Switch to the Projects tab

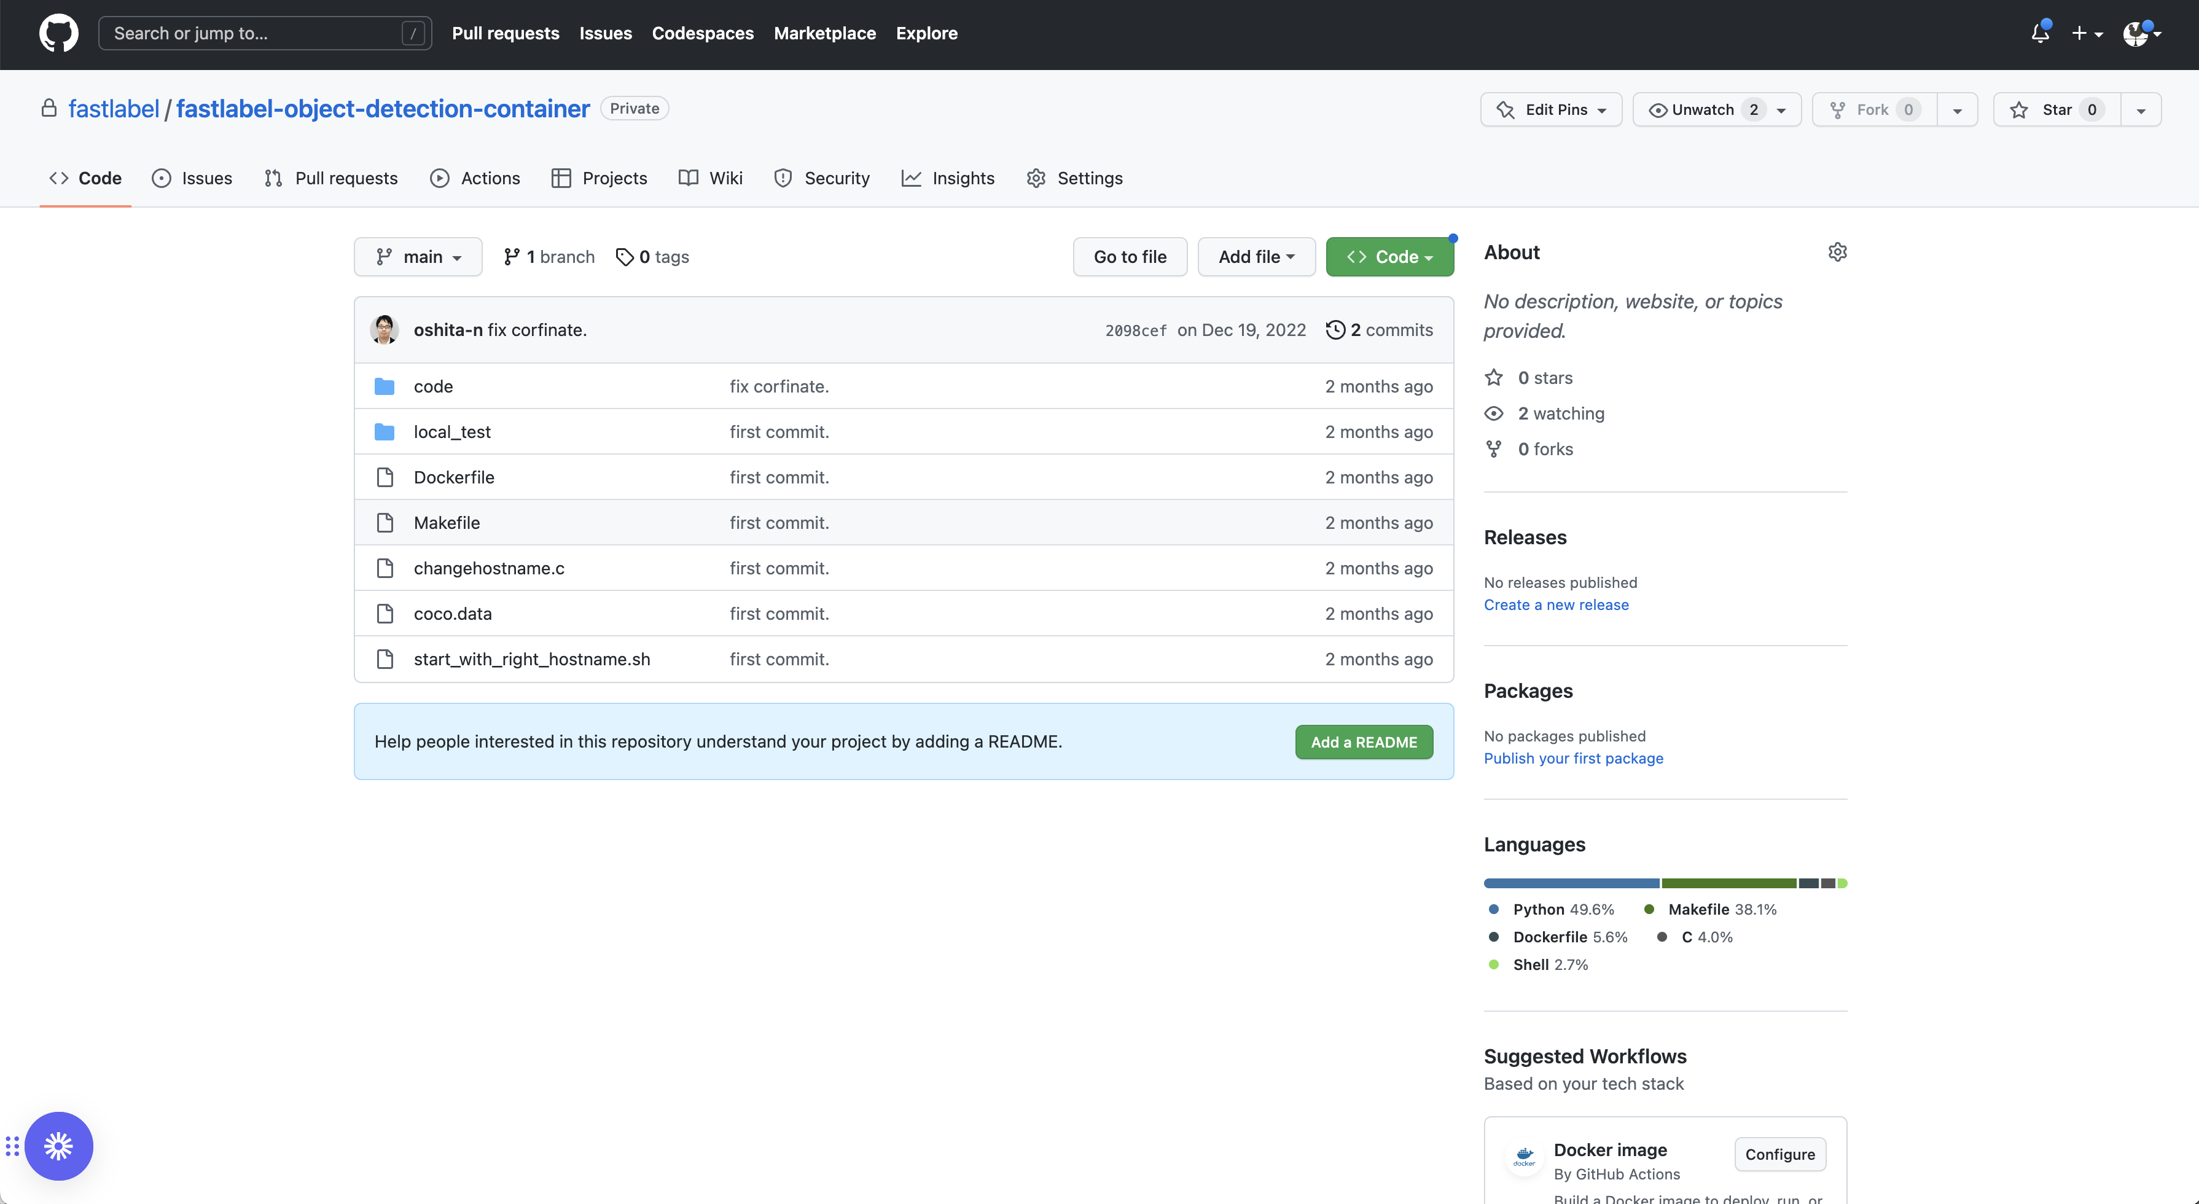600,179
